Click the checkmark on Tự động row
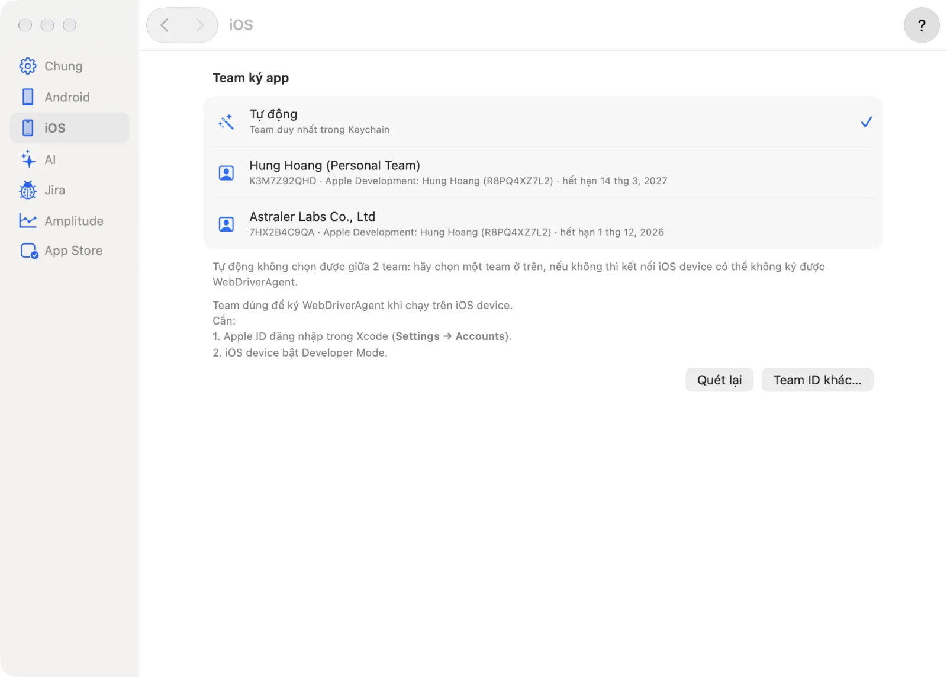947x677 pixels. point(866,122)
